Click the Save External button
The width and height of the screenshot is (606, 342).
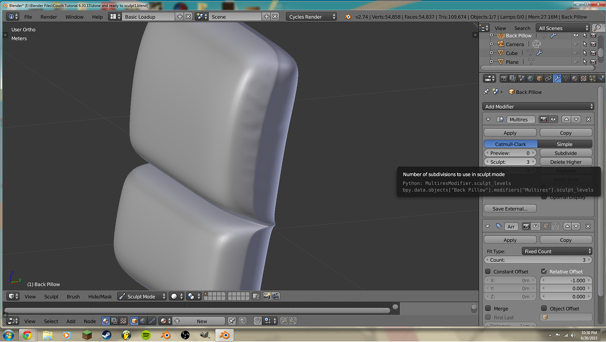pyautogui.click(x=510, y=209)
